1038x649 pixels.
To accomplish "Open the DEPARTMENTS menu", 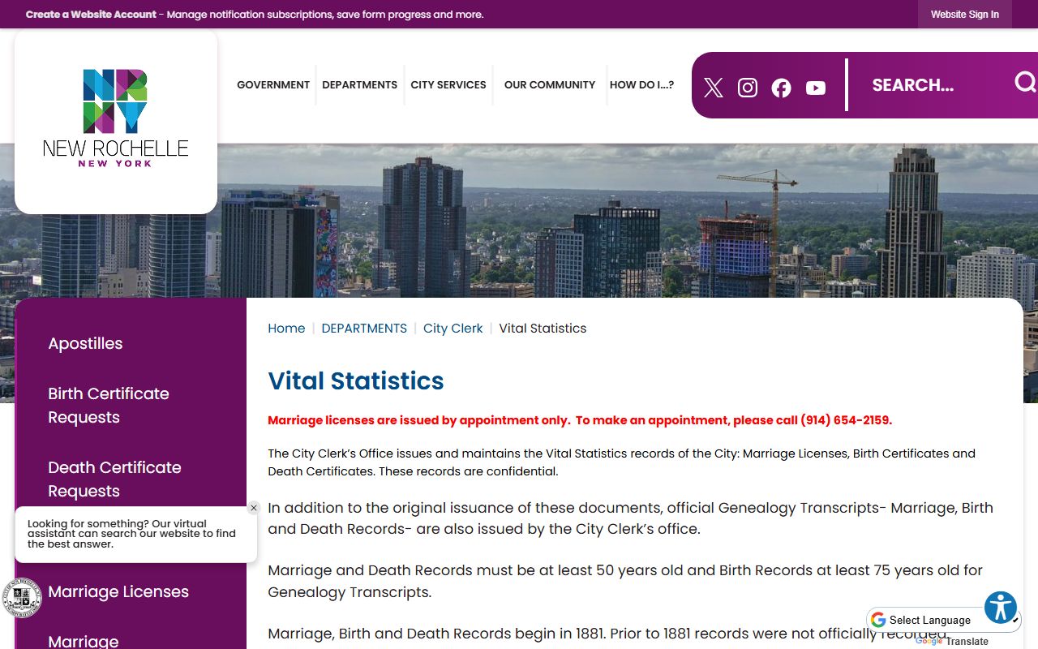I will click(359, 84).
